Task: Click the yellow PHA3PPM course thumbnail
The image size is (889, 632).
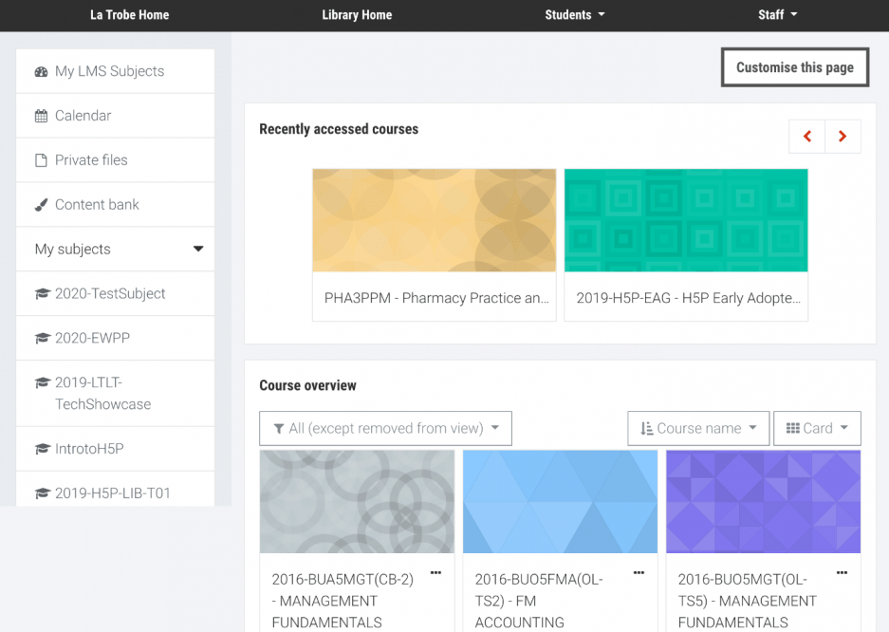Action: (x=435, y=220)
